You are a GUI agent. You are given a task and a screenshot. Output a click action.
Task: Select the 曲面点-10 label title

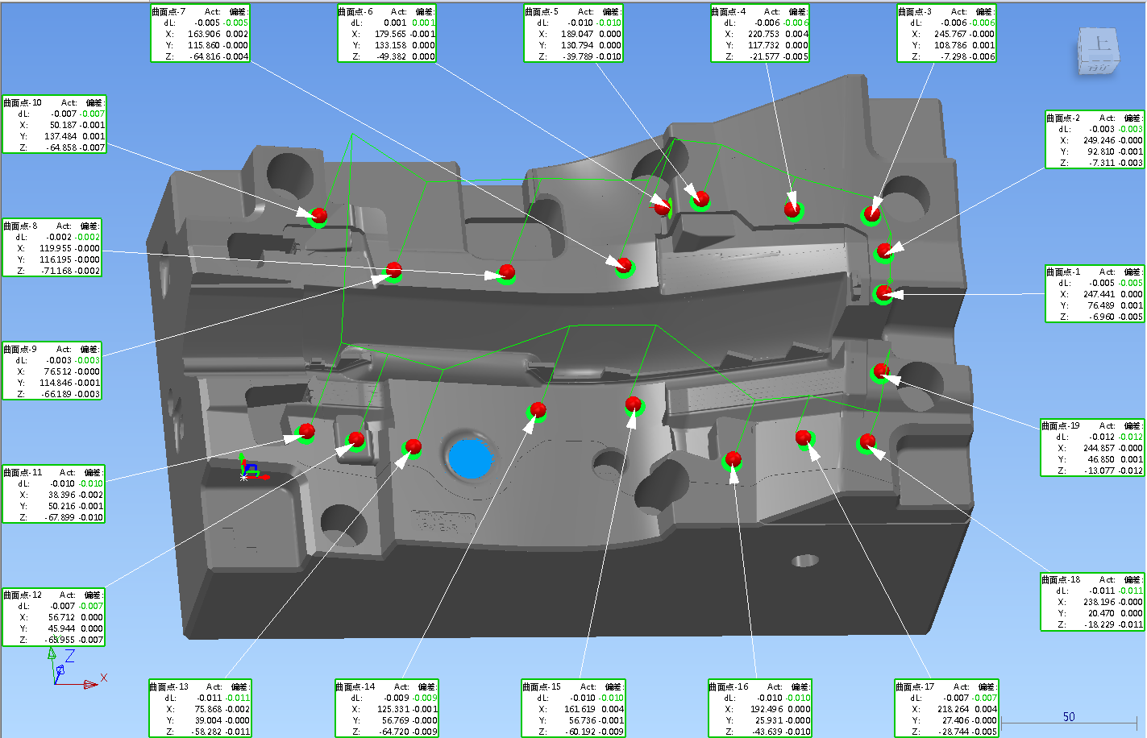(x=23, y=102)
